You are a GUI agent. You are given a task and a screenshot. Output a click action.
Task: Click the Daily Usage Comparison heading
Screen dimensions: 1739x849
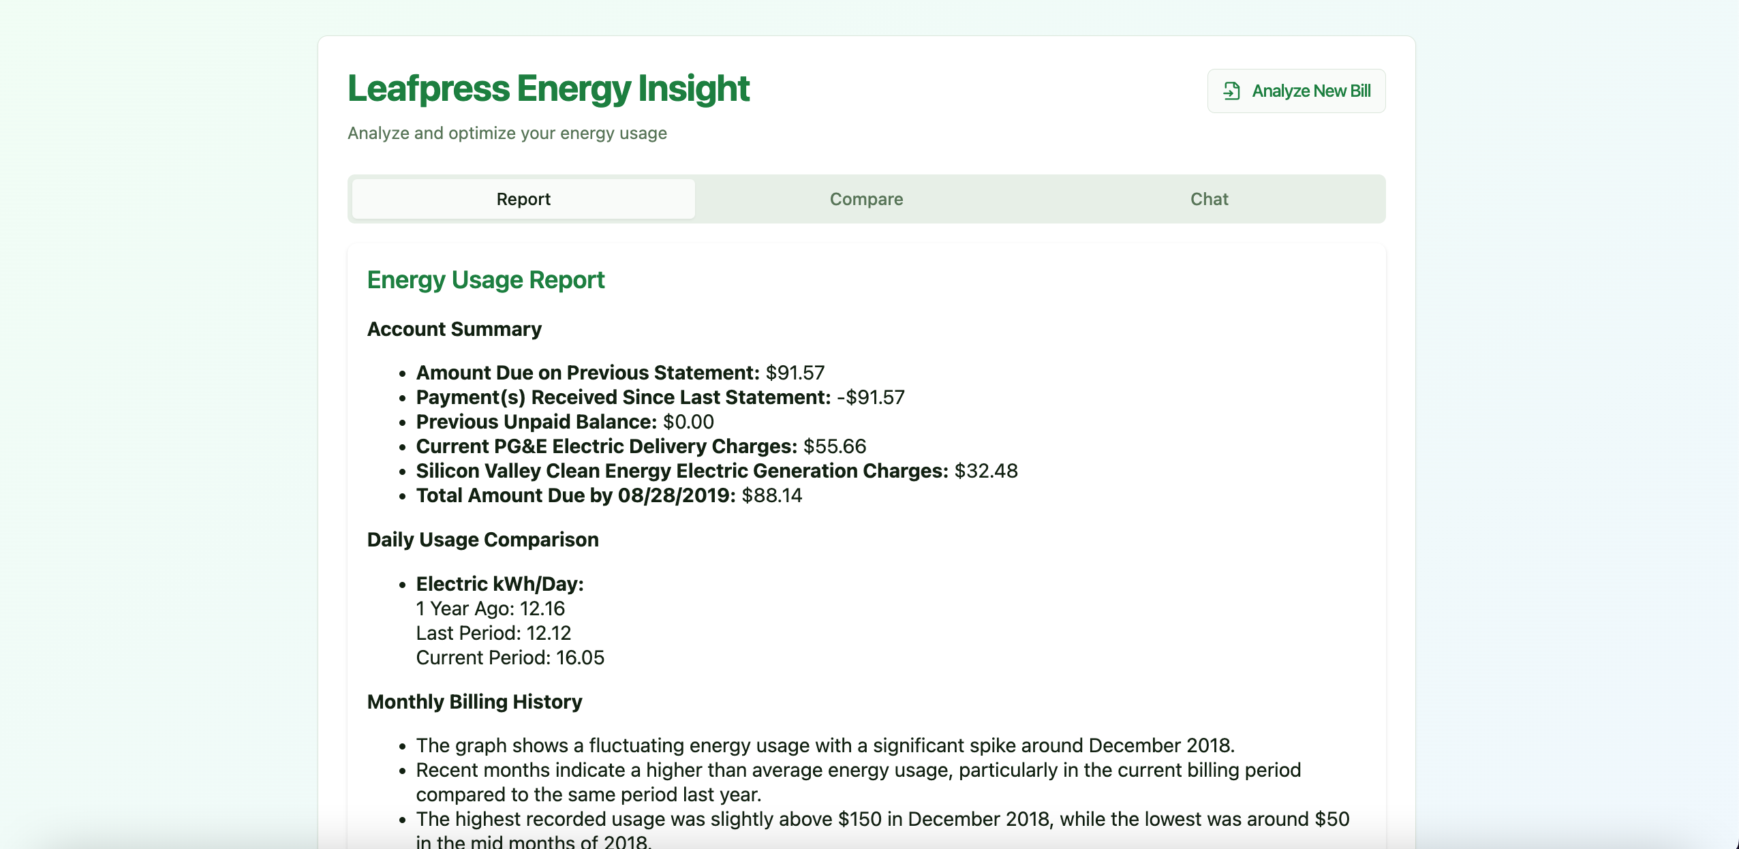point(482,540)
